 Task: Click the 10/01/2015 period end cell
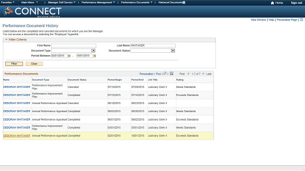tap(138, 136)
